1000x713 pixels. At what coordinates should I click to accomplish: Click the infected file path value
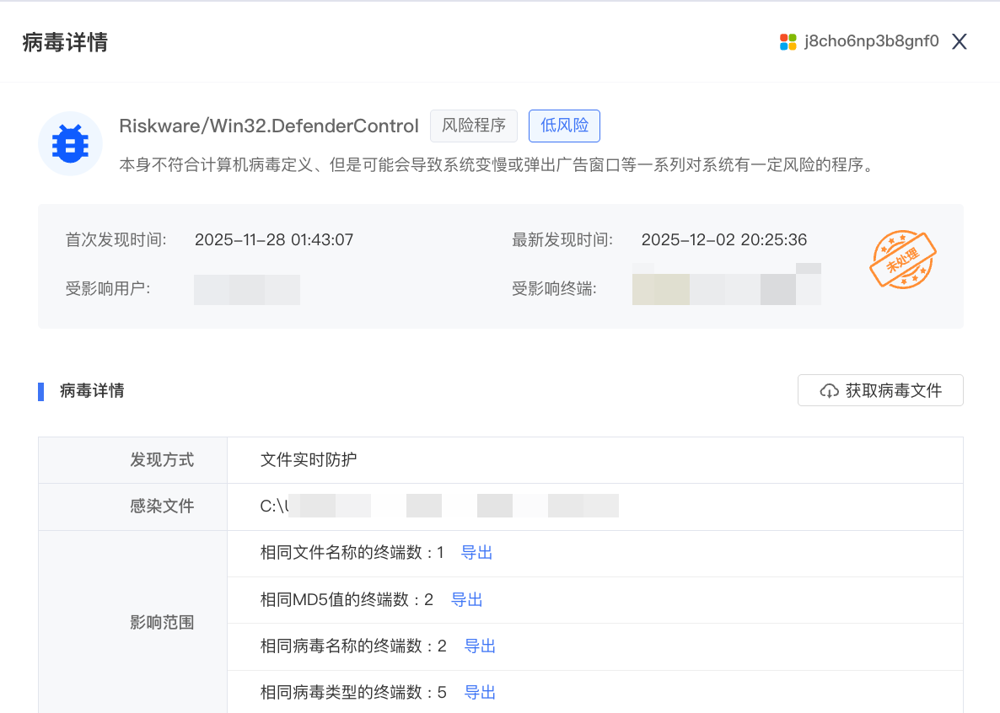click(438, 507)
